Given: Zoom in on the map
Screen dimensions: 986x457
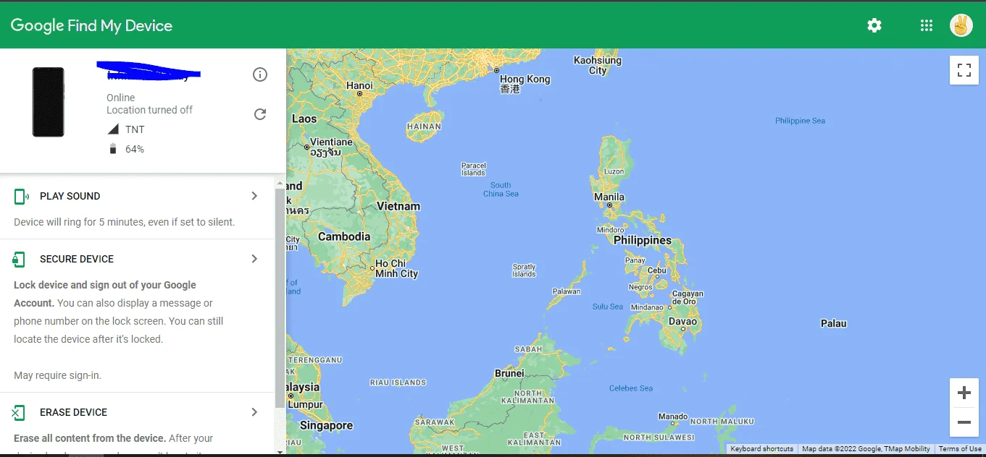Looking at the screenshot, I should click(x=964, y=393).
